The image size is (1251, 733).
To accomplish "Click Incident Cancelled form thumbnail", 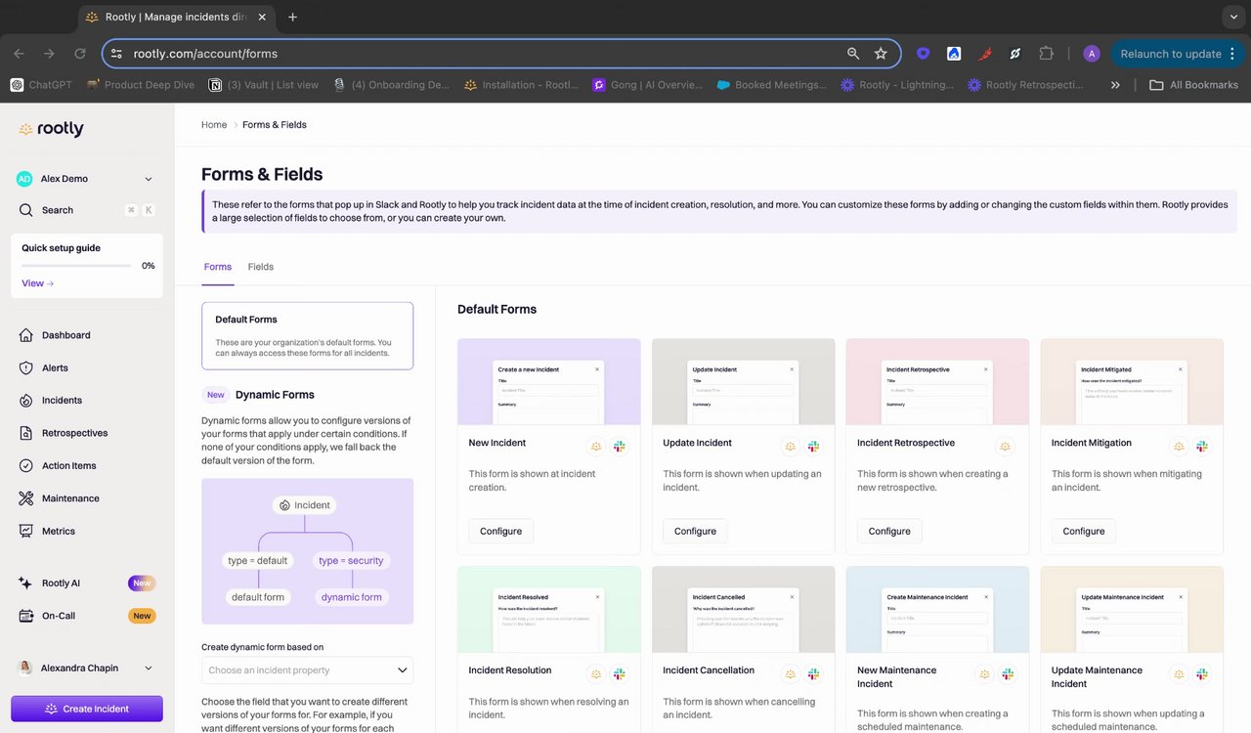I will [x=744, y=610].
